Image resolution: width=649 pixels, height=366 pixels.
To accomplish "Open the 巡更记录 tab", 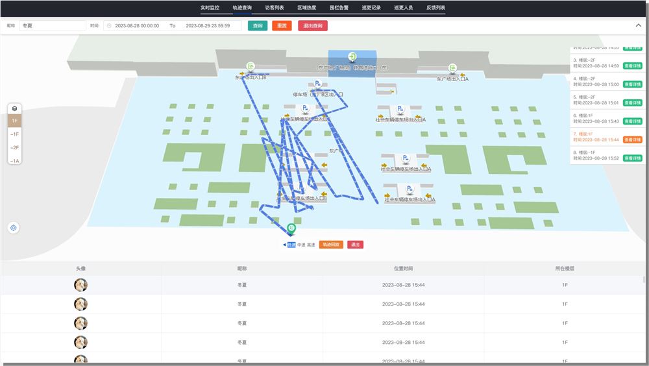I will click(x=371, y=7).
